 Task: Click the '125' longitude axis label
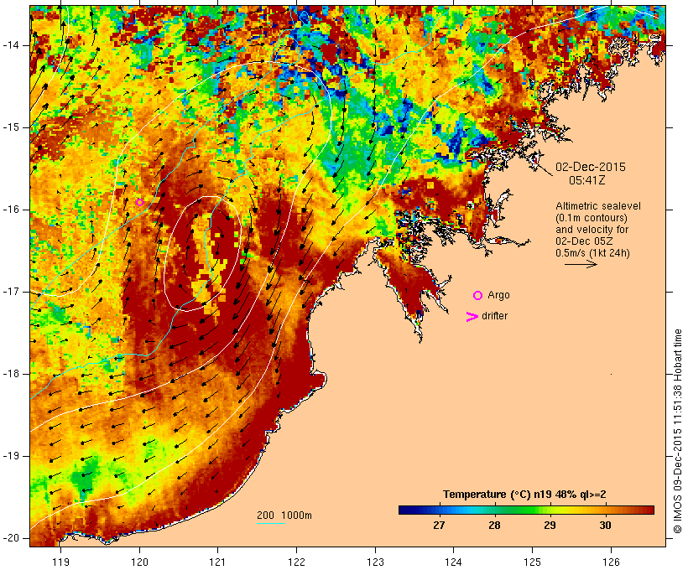[532, 562]
